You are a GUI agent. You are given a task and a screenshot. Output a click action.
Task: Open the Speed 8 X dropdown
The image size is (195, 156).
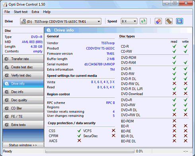click(x=129, y=21)
